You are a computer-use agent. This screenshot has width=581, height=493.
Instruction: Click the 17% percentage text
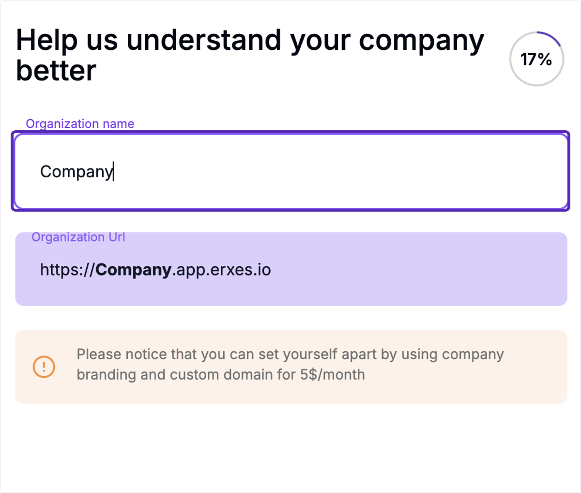point(536,60)
